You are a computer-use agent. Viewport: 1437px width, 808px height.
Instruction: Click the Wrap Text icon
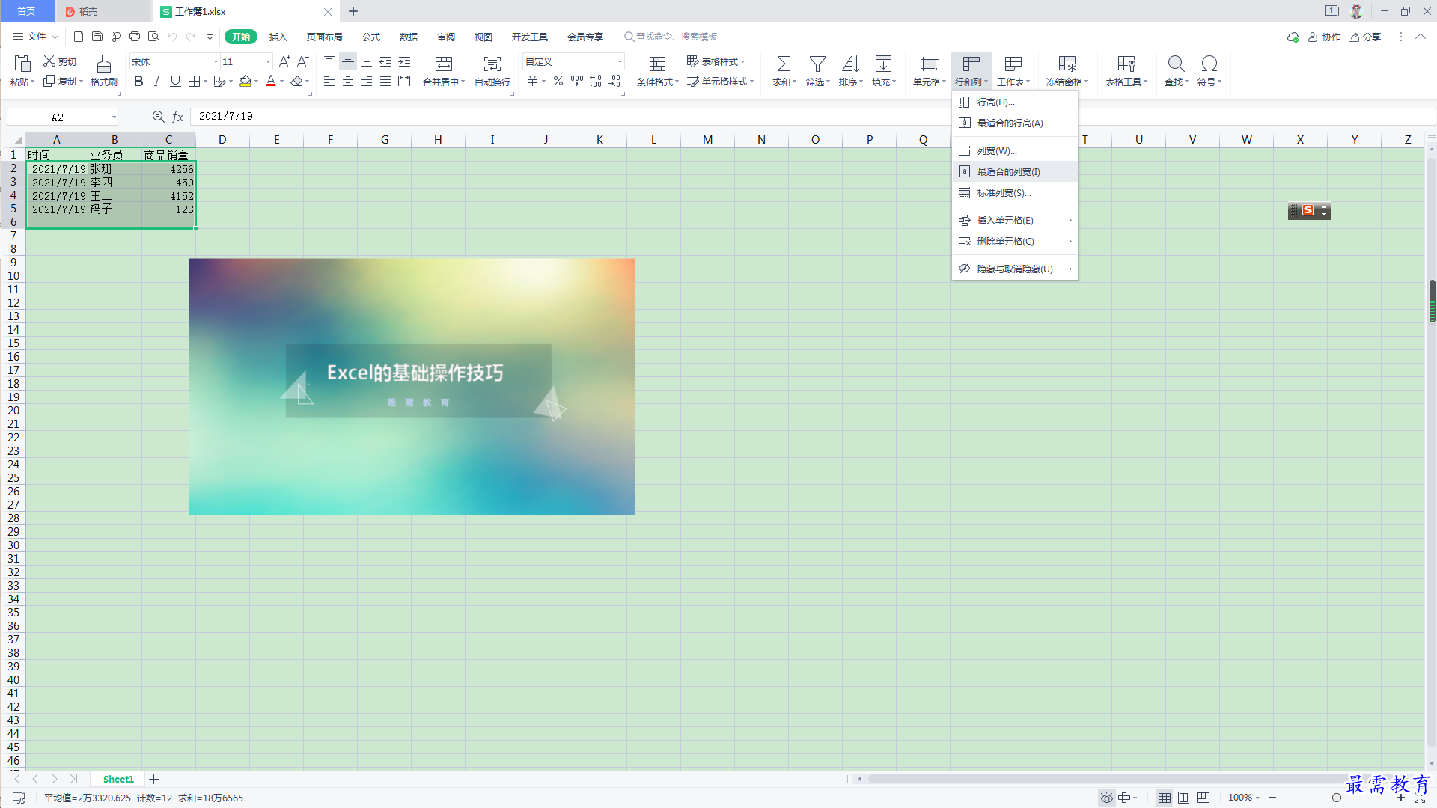coord(492,64)
